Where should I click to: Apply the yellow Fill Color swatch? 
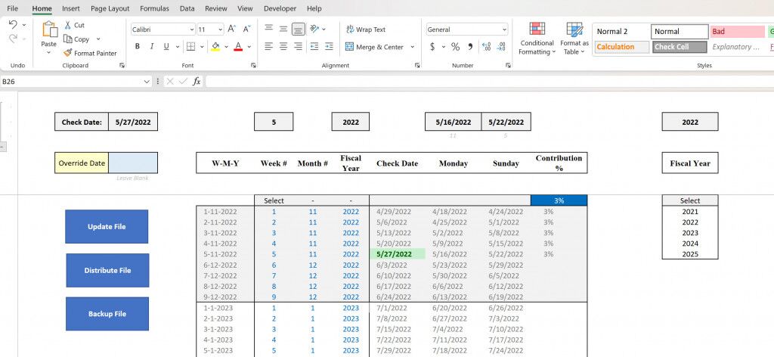click(x=215, y=47)
